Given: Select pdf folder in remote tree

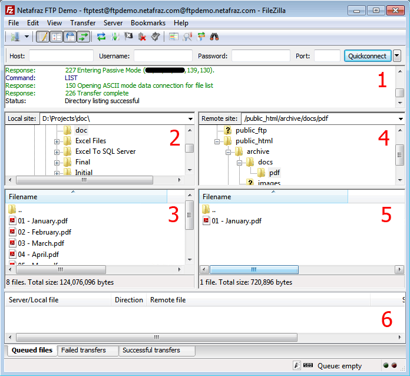Looking at the screenshot, I should click(275, 173).
